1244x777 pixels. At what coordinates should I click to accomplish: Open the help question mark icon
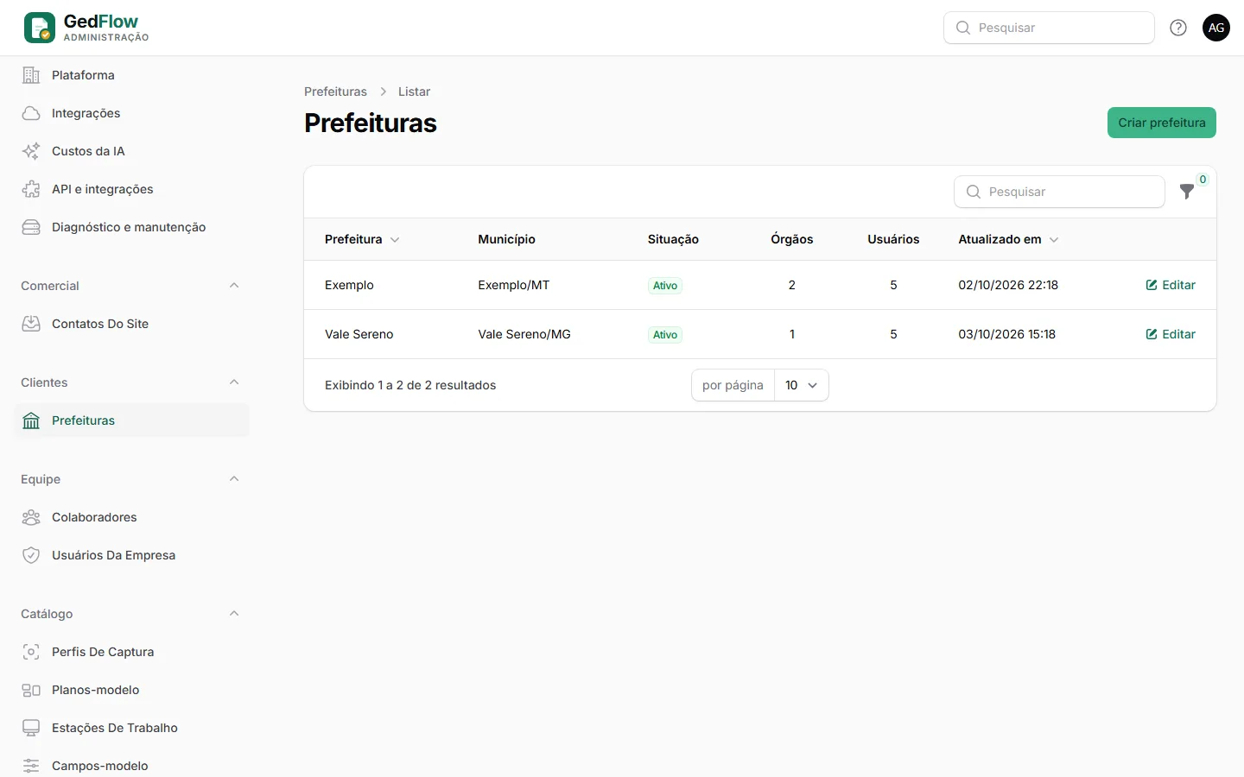pos(1178,28)
